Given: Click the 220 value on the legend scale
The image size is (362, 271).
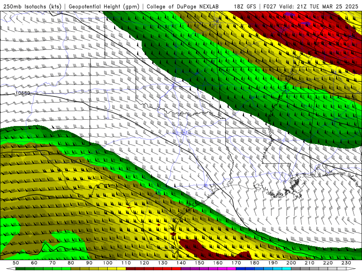Looking at the screenshot, I should point(328,263).
